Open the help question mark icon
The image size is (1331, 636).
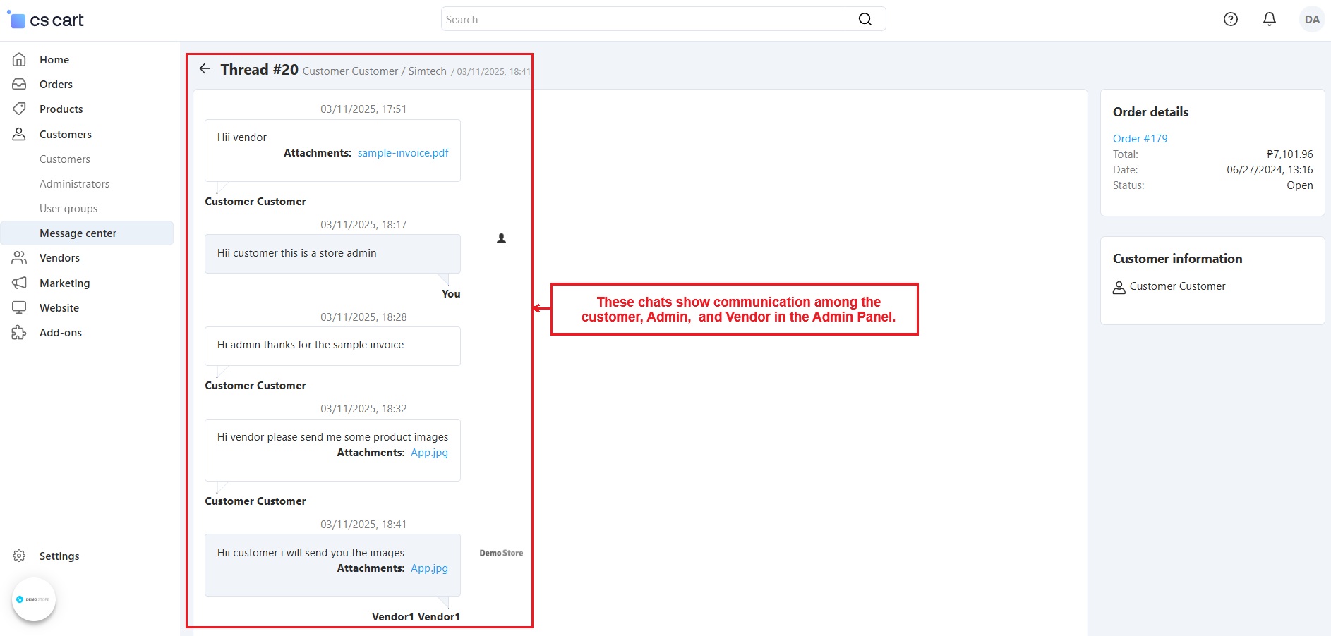point(1230,20)
